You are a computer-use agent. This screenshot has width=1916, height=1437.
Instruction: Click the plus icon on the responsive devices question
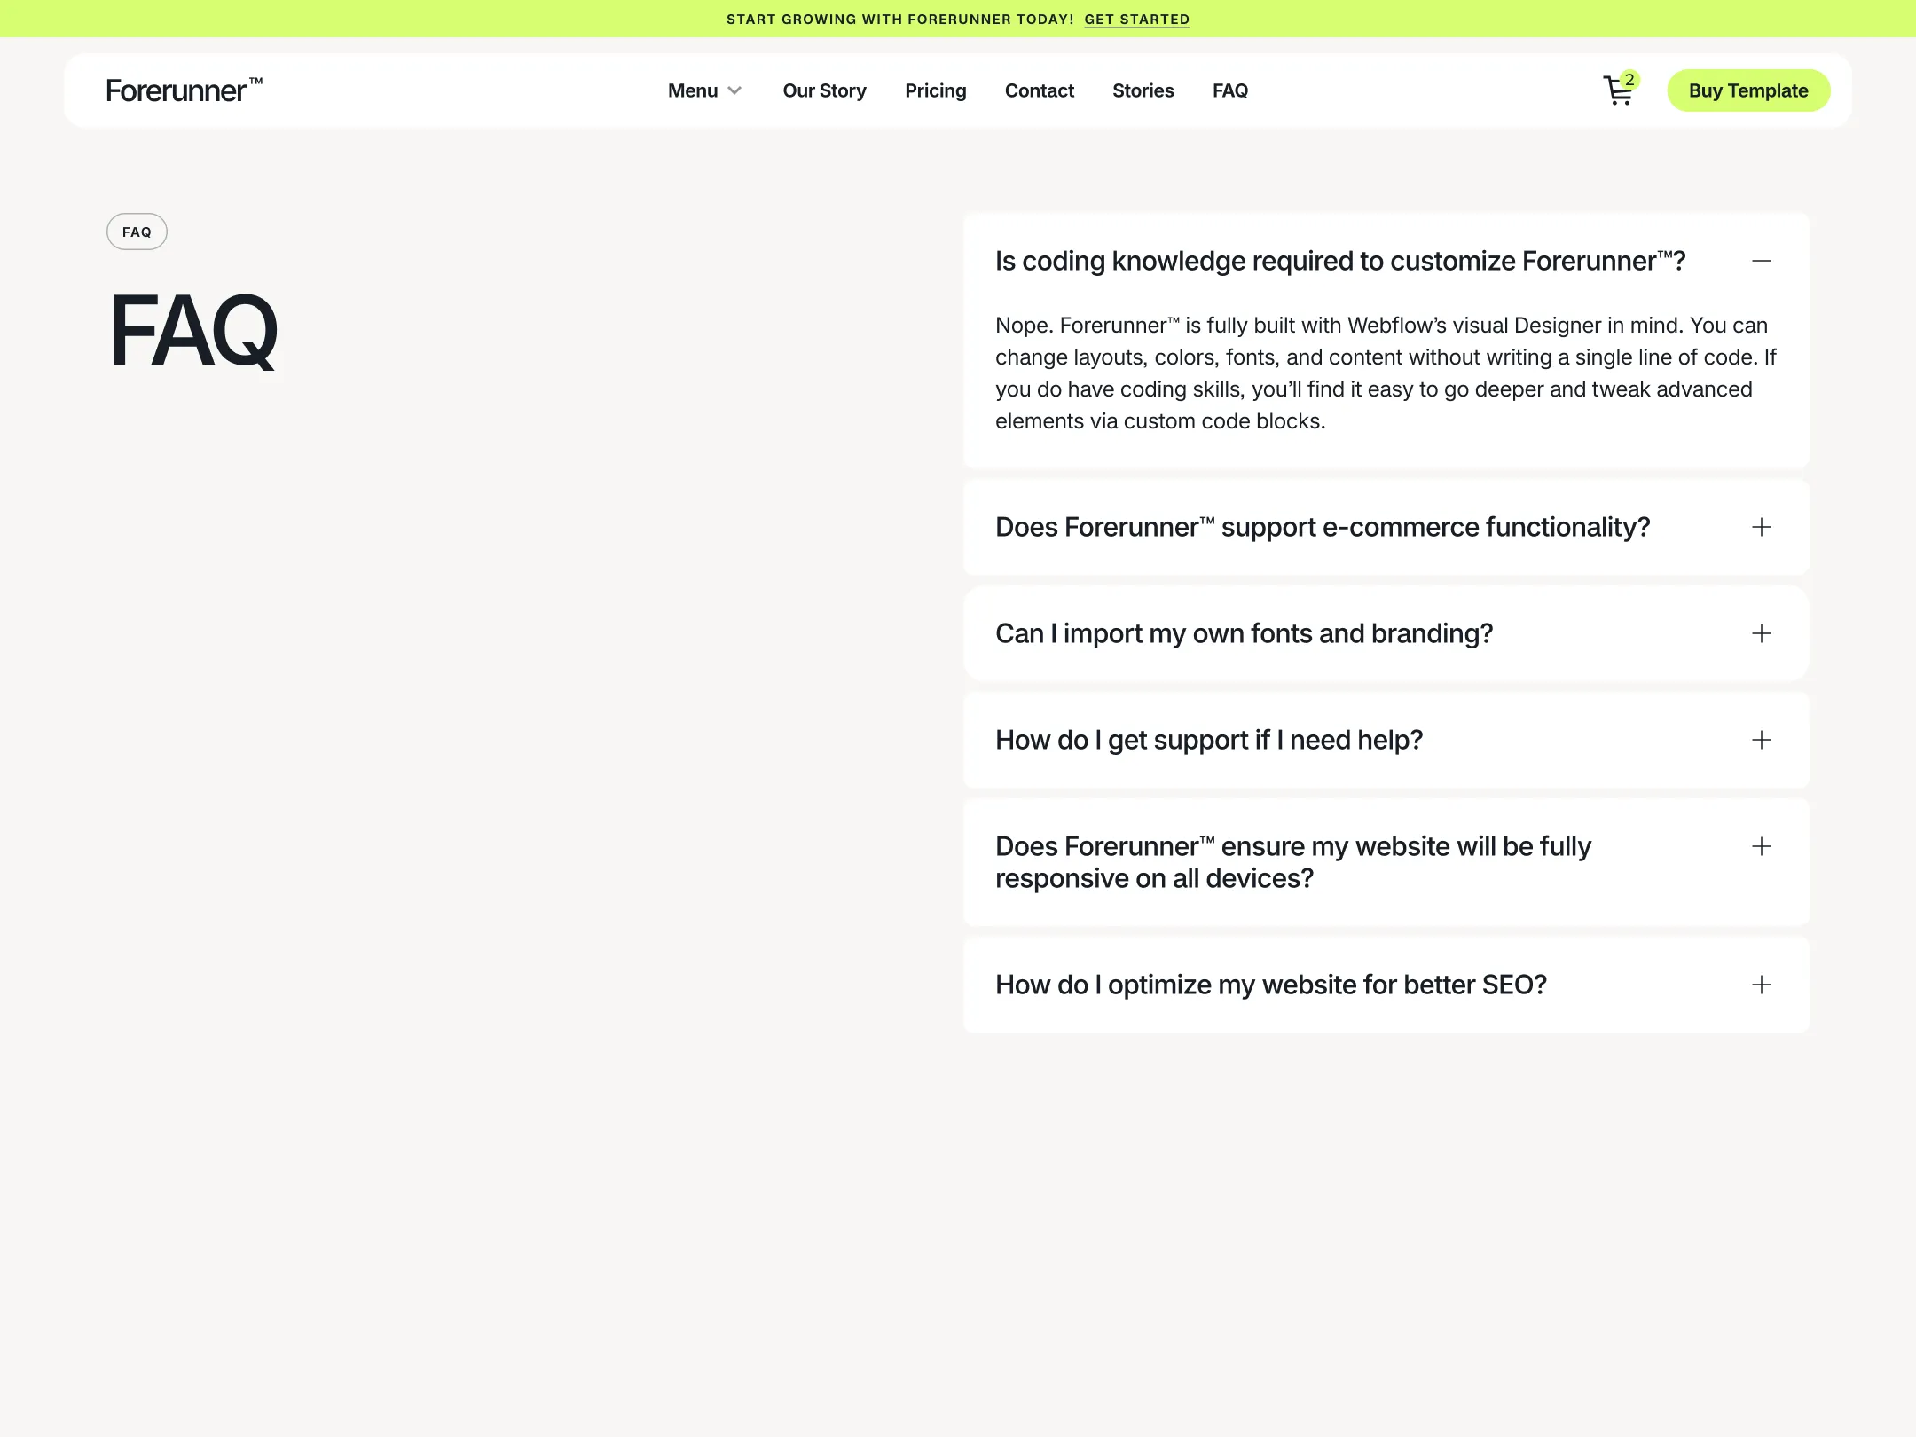[1761, 846]
